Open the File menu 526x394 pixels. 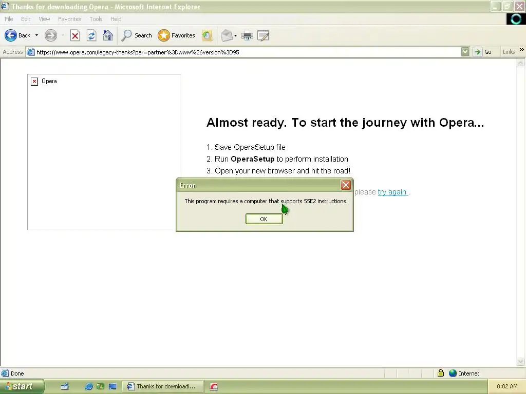click(x=9, y=19)
